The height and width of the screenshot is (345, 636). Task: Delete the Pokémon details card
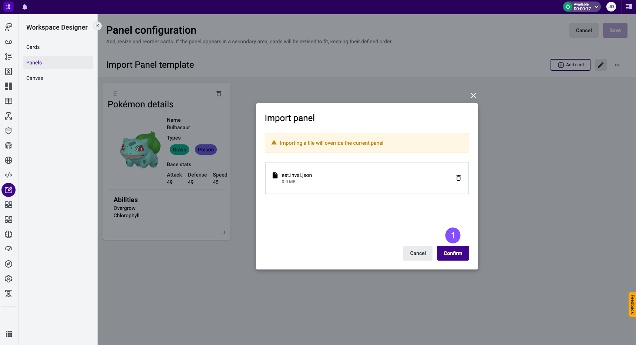[x=219, y=94]
